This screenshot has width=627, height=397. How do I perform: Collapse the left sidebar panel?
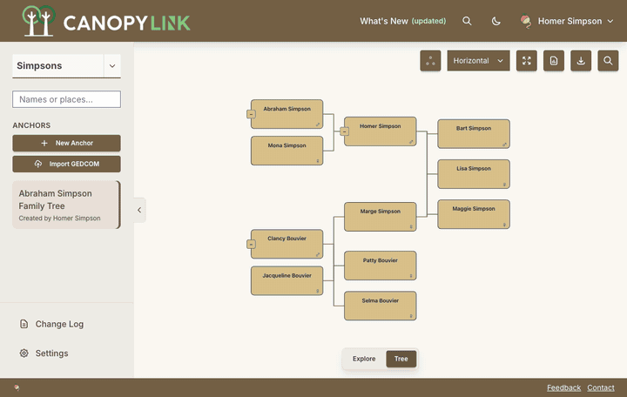click(x=139, y=210)
